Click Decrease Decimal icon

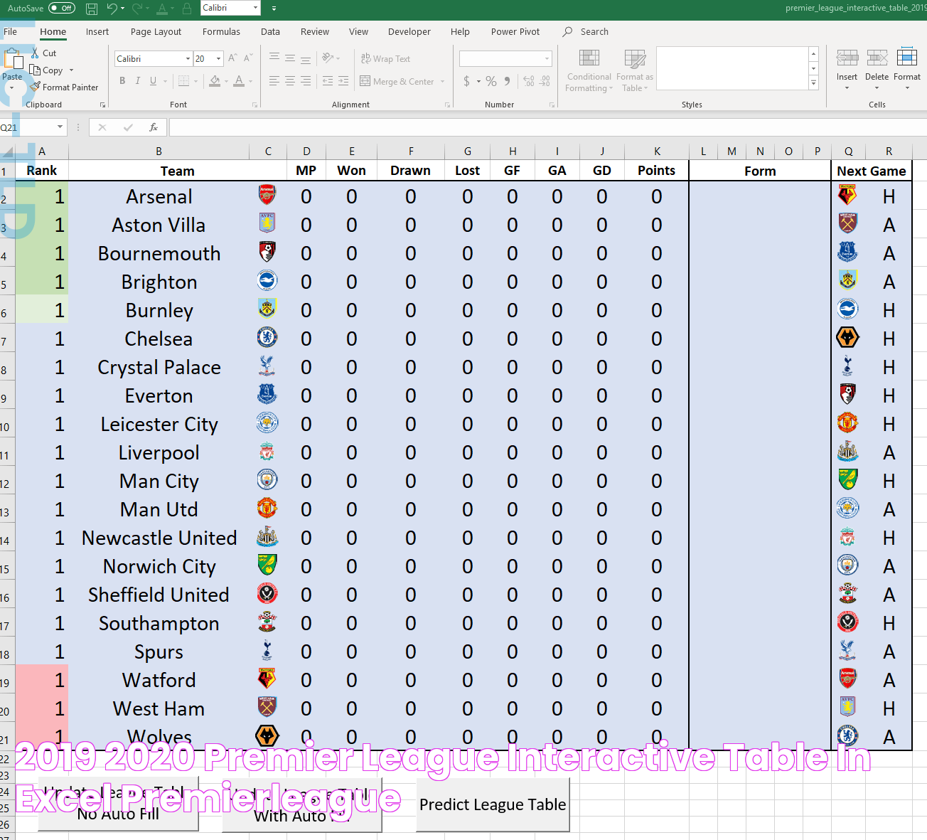(545, 81)
